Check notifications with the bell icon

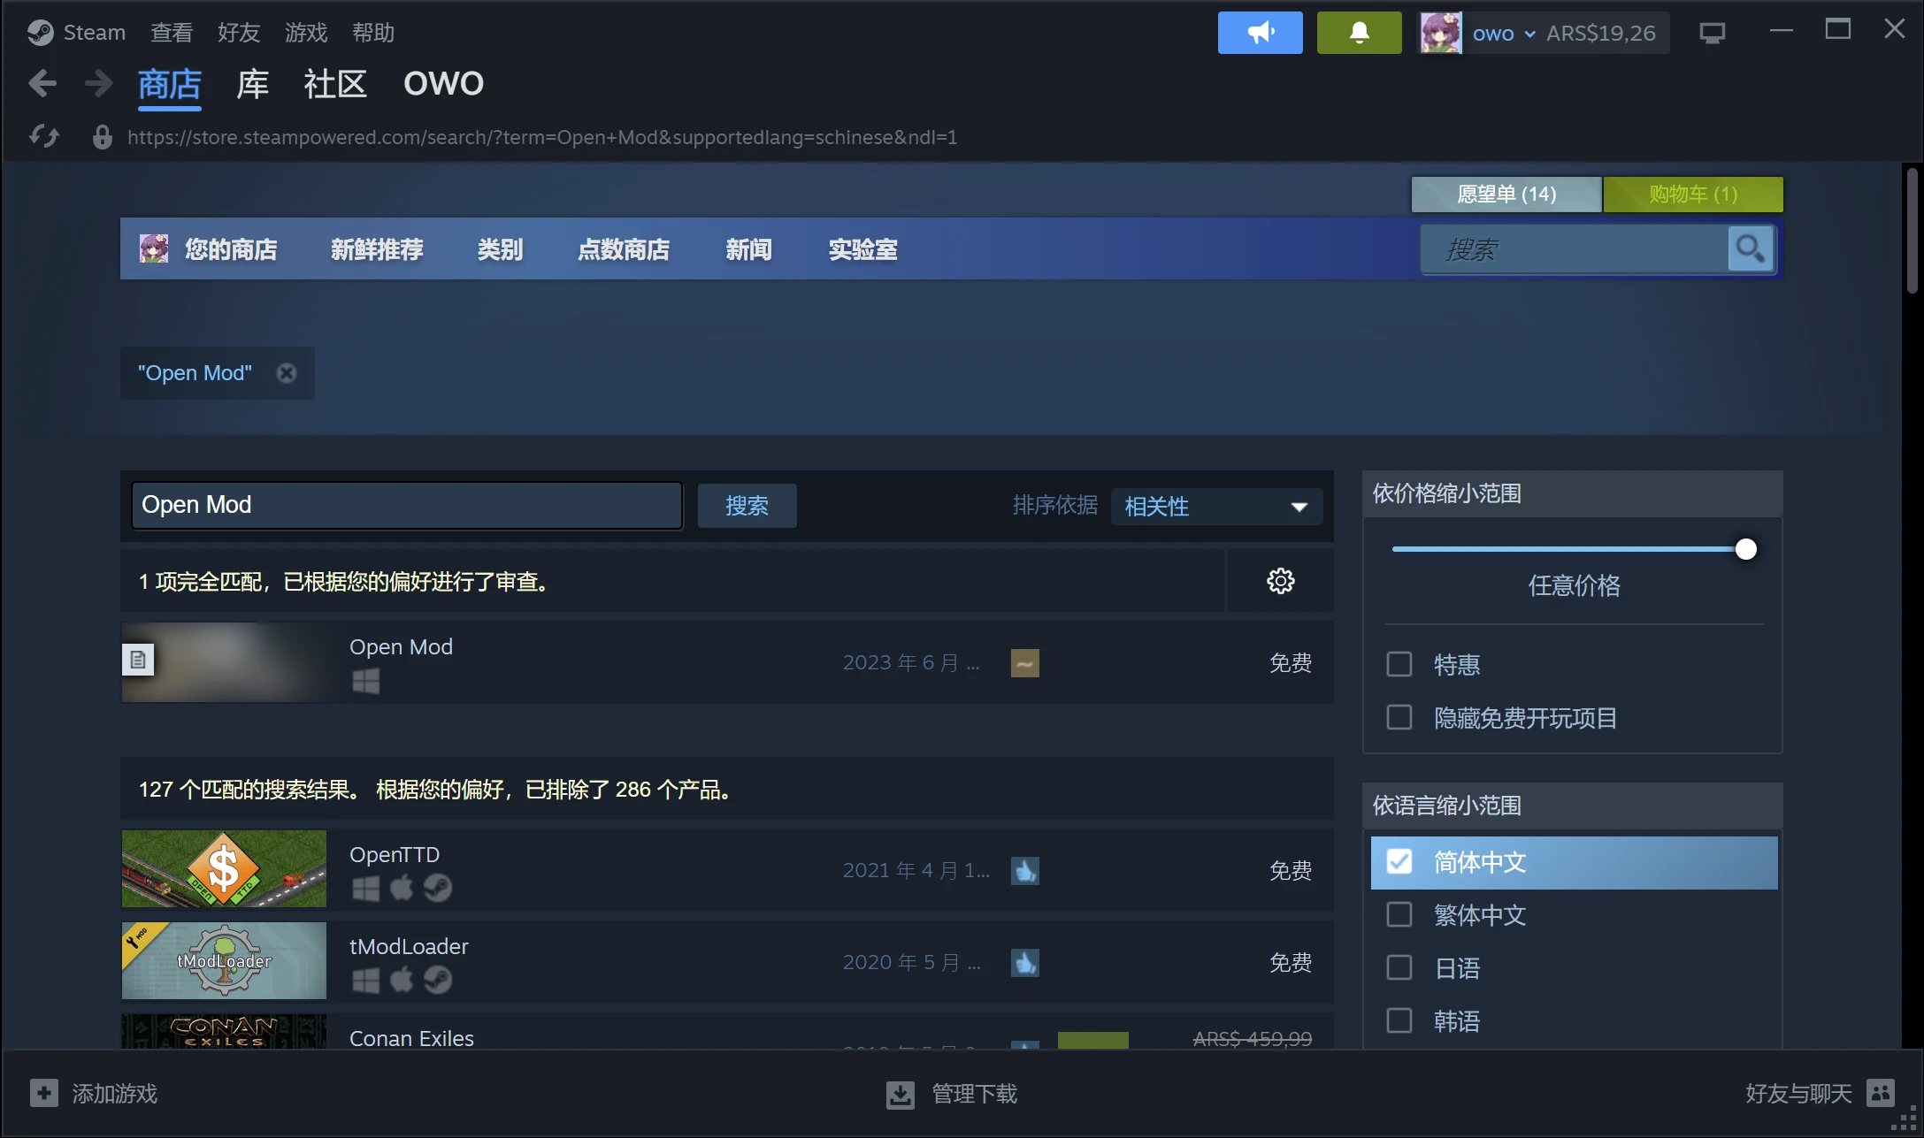pos(1359,32)
